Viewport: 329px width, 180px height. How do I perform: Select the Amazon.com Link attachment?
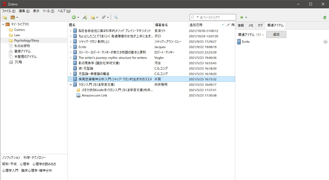[x=151, y=95]
